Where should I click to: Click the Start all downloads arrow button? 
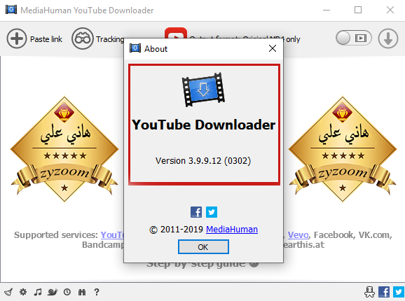(388, 38)
